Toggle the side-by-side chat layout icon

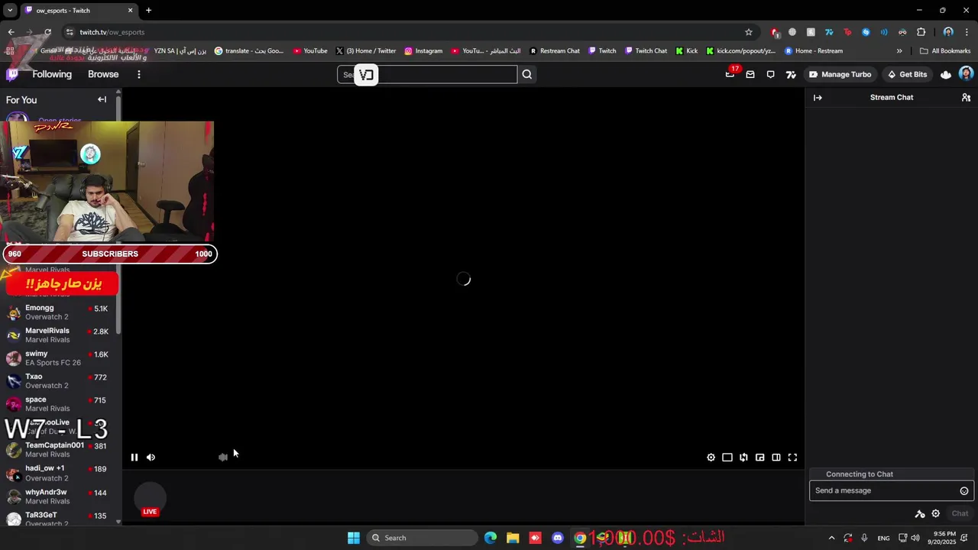[x=776, y=458]
